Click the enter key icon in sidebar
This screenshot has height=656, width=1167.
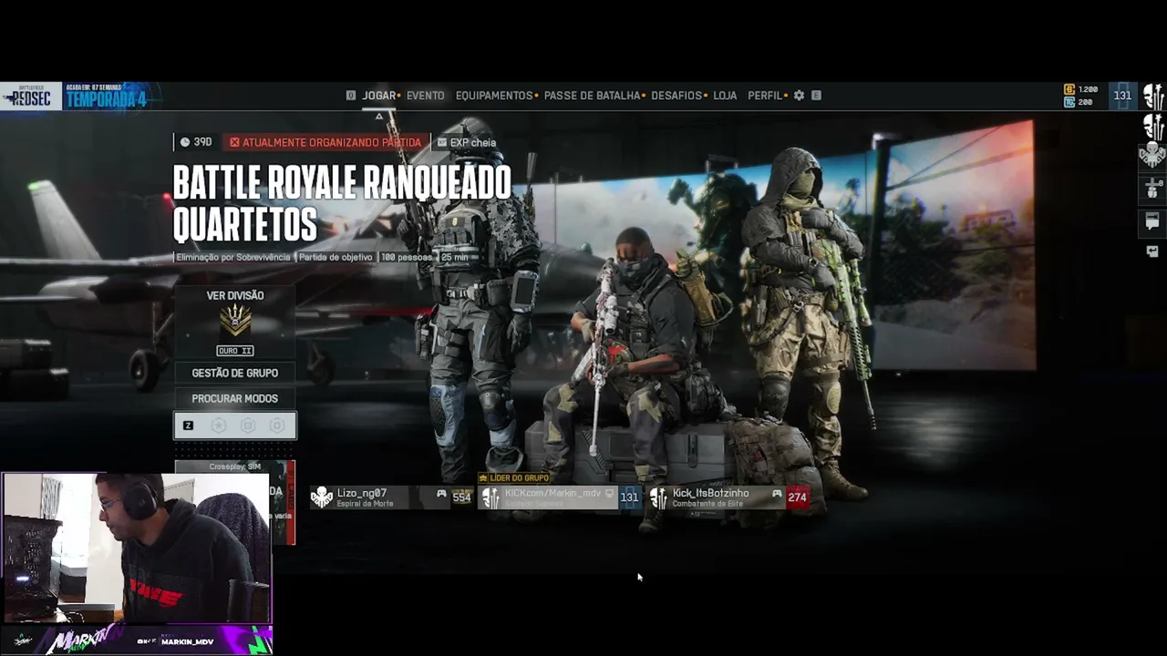(x=1152, y=251)
